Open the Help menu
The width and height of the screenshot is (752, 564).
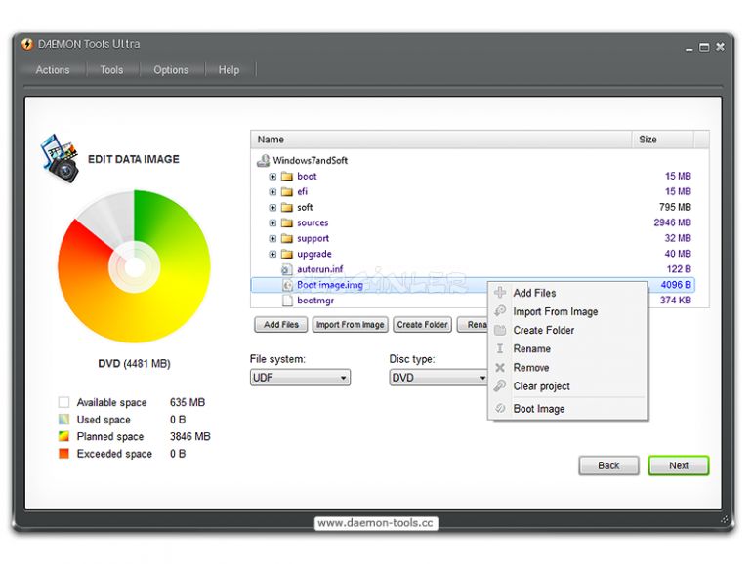click(x=229, y=70)
